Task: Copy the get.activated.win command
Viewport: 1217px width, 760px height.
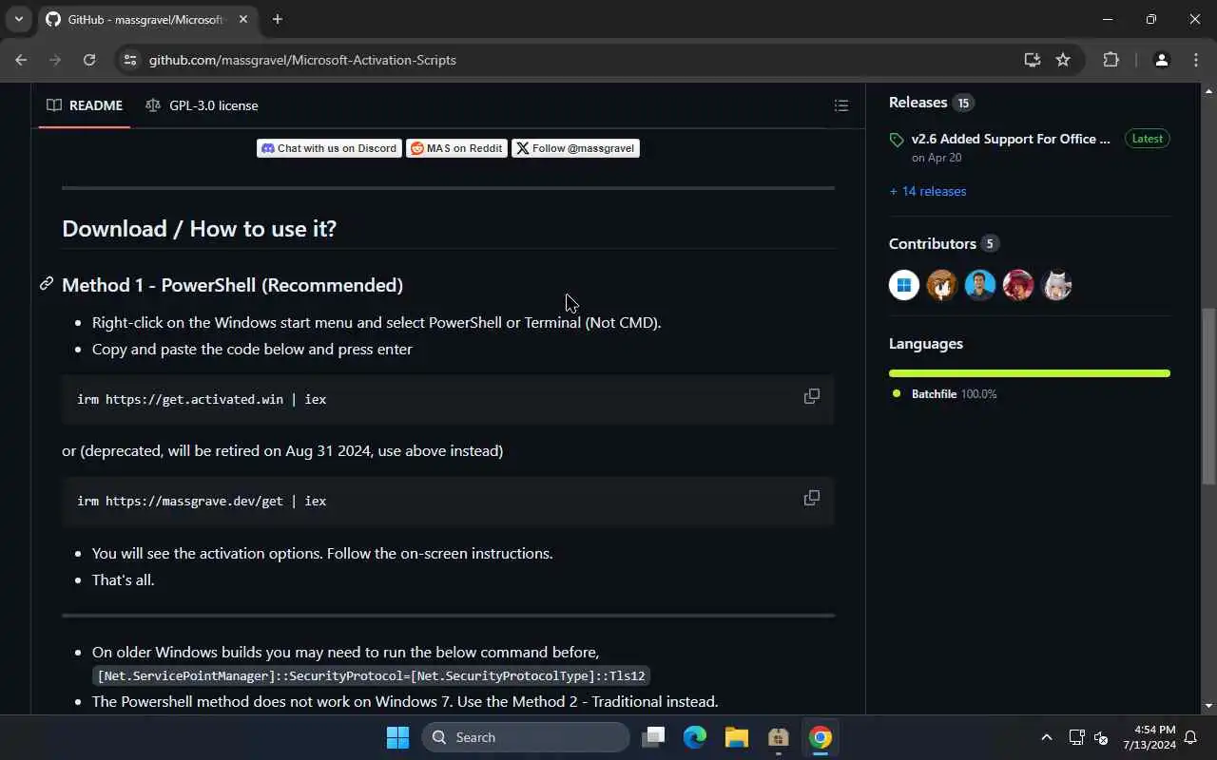Action: coord(812,396)
